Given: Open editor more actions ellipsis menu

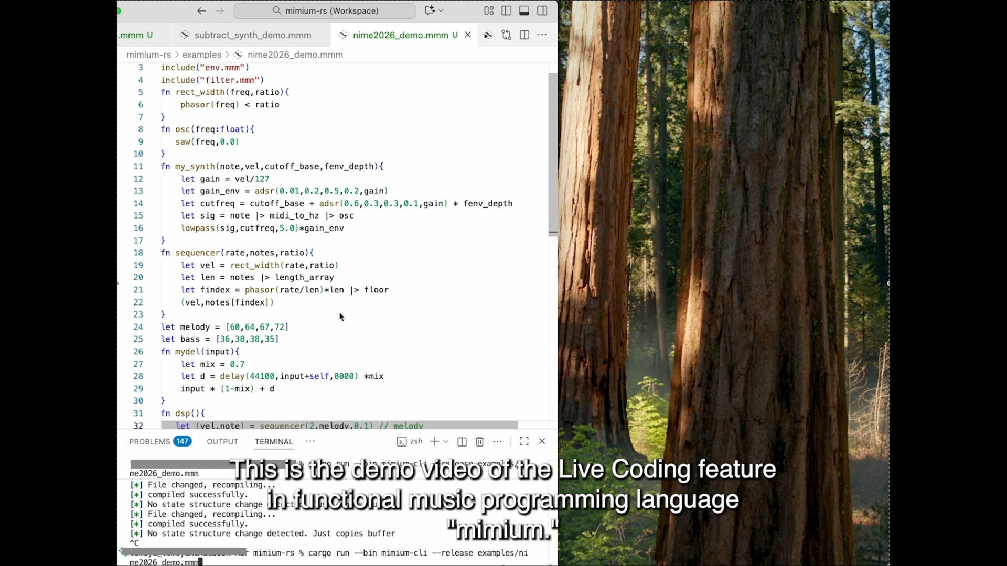Looking at the screenshot, I should (542, 35).
